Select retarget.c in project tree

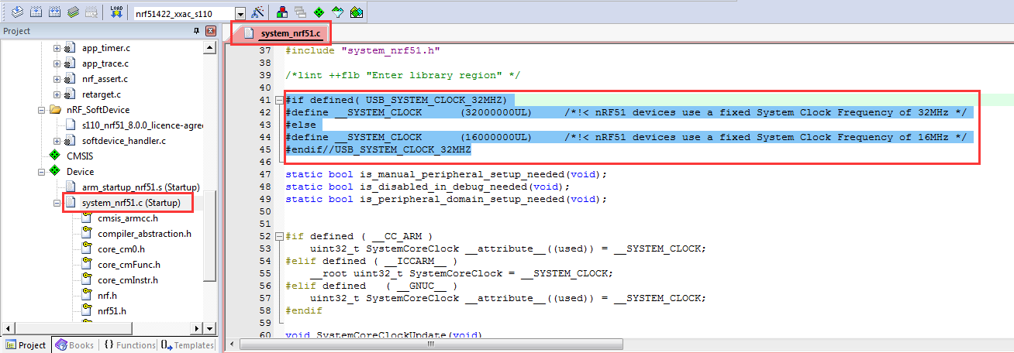coord(100,94)
